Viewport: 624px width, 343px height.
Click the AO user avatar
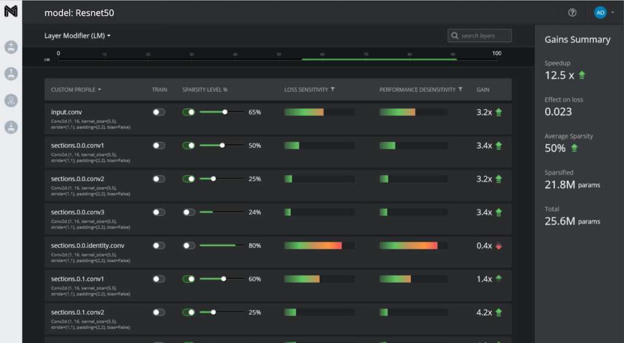(600, 13)
